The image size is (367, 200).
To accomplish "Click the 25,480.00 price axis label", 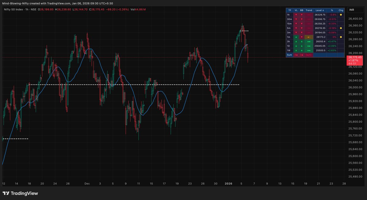I will 355,176.
